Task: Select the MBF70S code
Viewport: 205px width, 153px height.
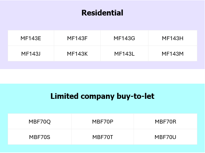Action: click(40, 137)
